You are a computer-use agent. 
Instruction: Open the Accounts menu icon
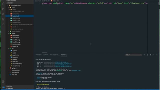[3, 81]
